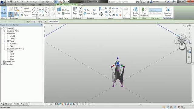Select the Modify tool

tap(4, 12)
